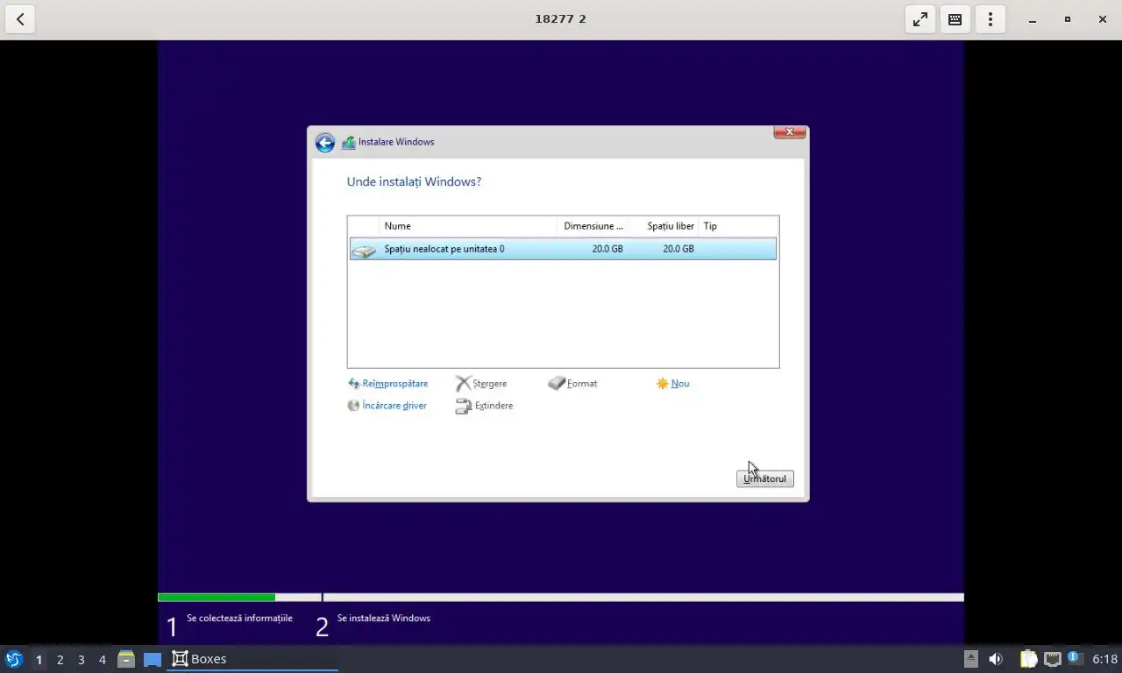Click the Boxes taskbar entry

click(x=252, y=659)
